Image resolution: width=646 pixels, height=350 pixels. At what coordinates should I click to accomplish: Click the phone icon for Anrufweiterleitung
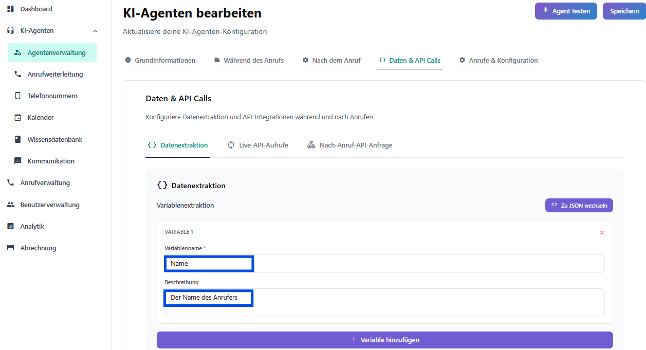coord(18,75)
